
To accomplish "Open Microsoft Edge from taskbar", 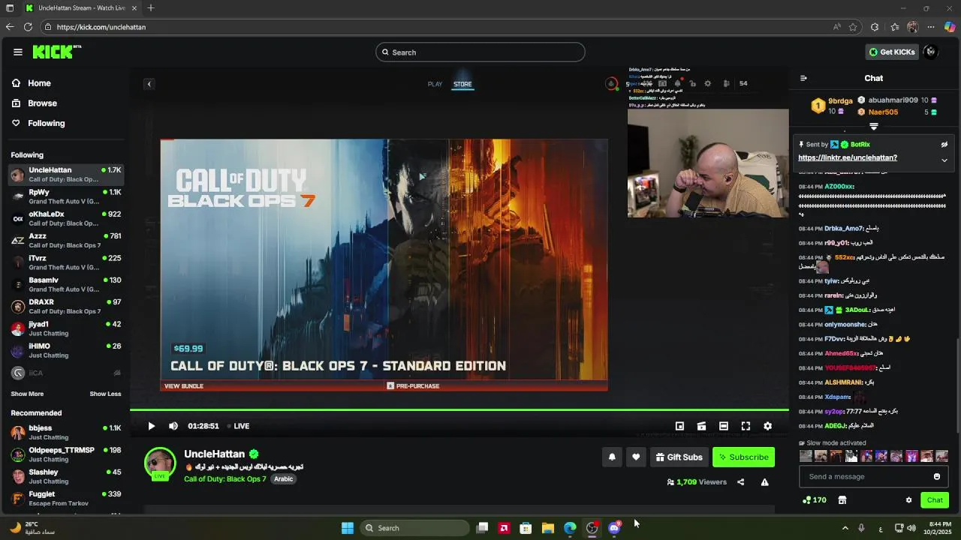I will click(570, 528).
